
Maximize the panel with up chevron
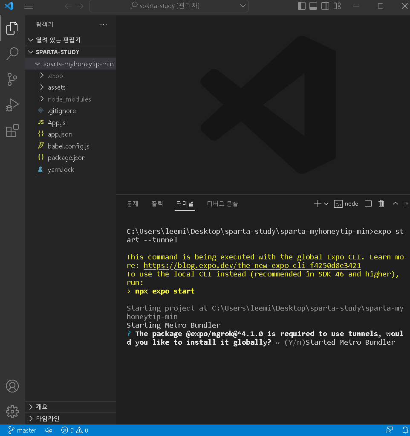coord(395,203)
